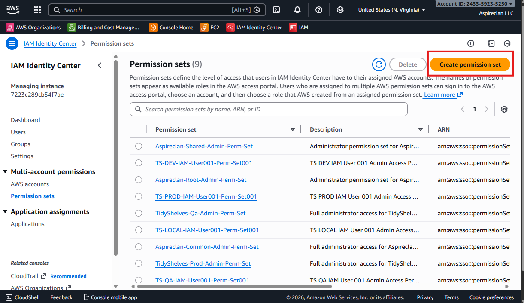Open IAM Identity Center breadcrumb link
Image resolution: width=524 pixels, height=303 pixels.
coord(50,43)
